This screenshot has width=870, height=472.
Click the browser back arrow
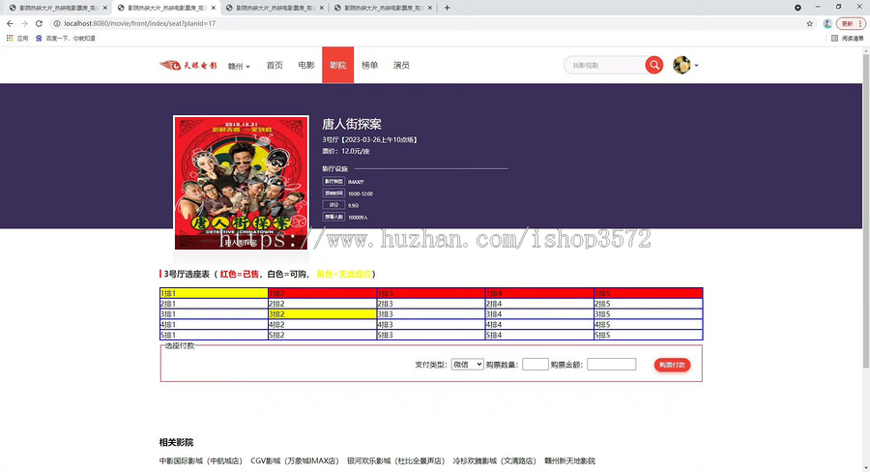[10, 23]
